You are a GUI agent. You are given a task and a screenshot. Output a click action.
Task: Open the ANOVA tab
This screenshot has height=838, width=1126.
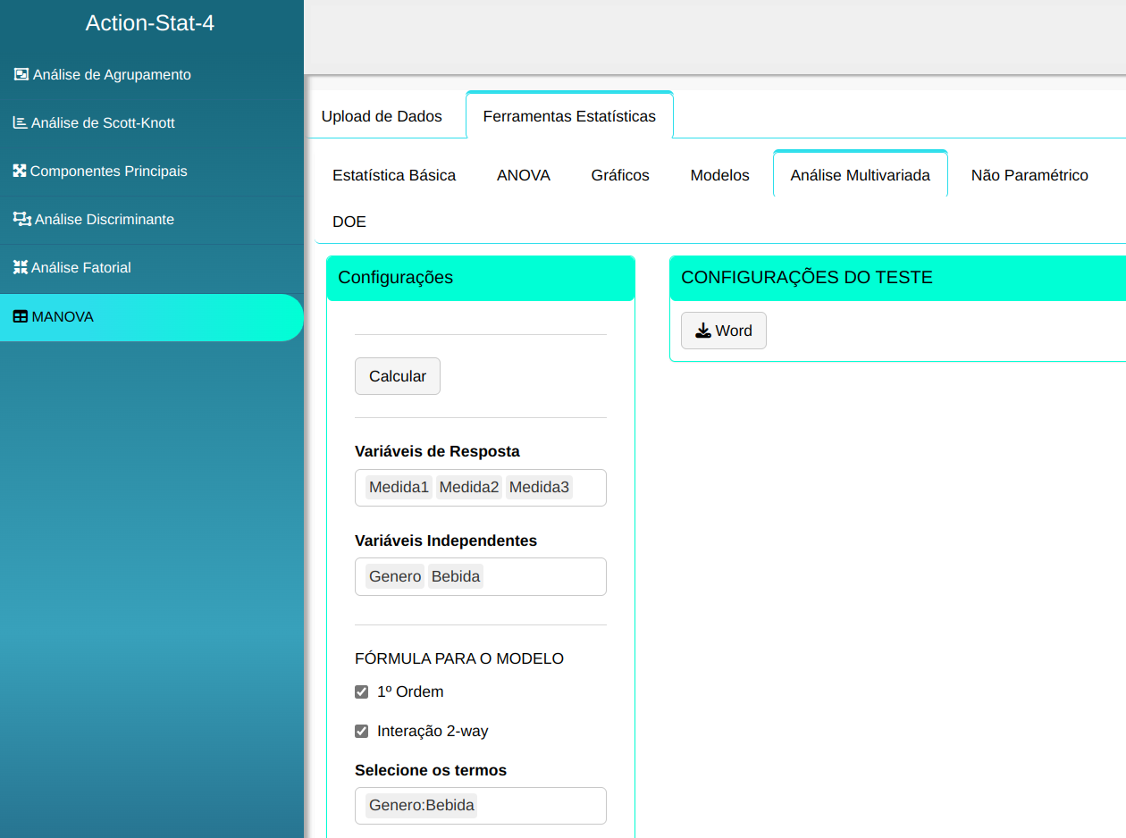pyautogui.click(x=524, y=175)
